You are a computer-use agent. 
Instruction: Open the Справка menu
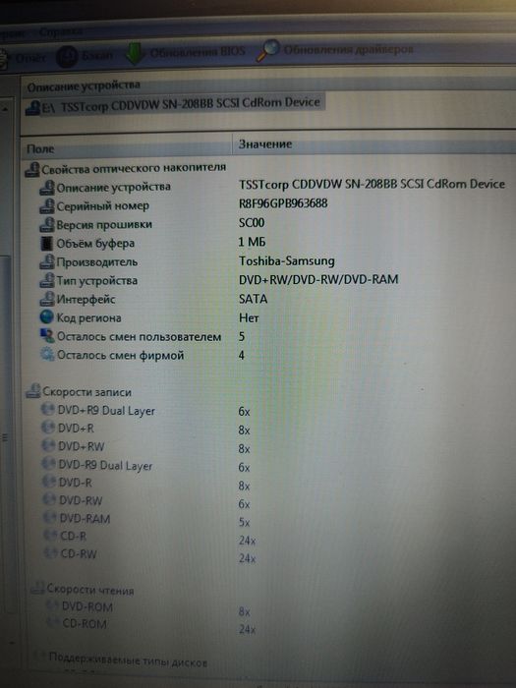point(60,31)
